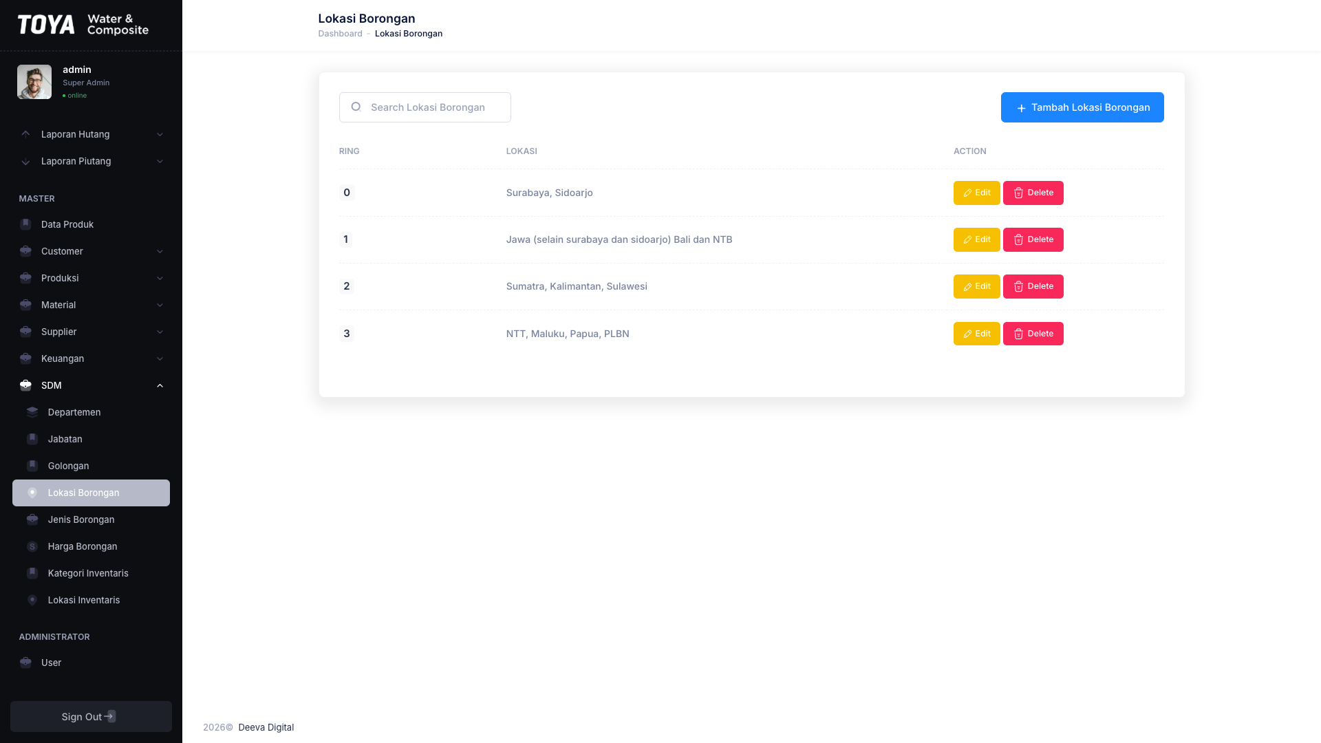The height and width of the screenshot is (743, 1321).
Task: Focus the Search Lokasi Borongan field
Action: tap(425, 107)
